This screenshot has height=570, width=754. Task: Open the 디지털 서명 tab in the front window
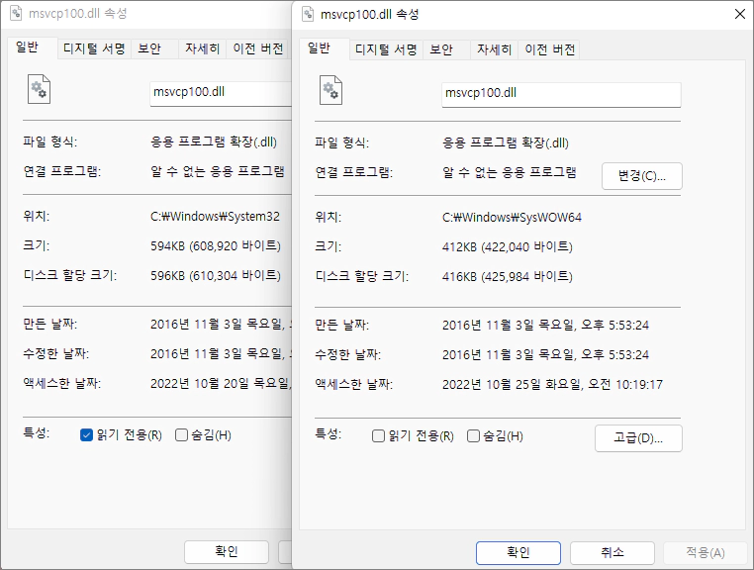(386, 49)
